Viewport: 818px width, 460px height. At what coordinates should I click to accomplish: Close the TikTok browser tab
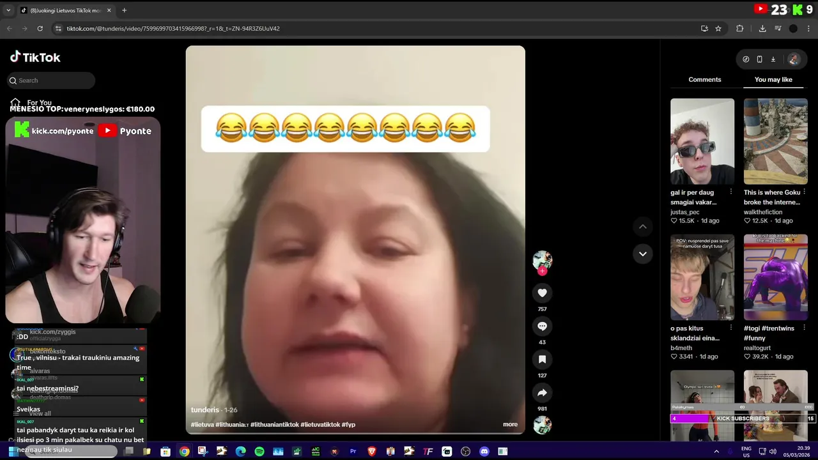(109, 10)
